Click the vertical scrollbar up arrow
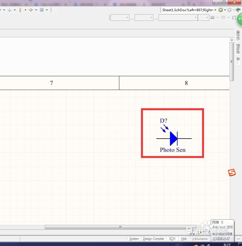Image resolution: width=242 pixels, height=246 pixels. (x=232, y=40)
